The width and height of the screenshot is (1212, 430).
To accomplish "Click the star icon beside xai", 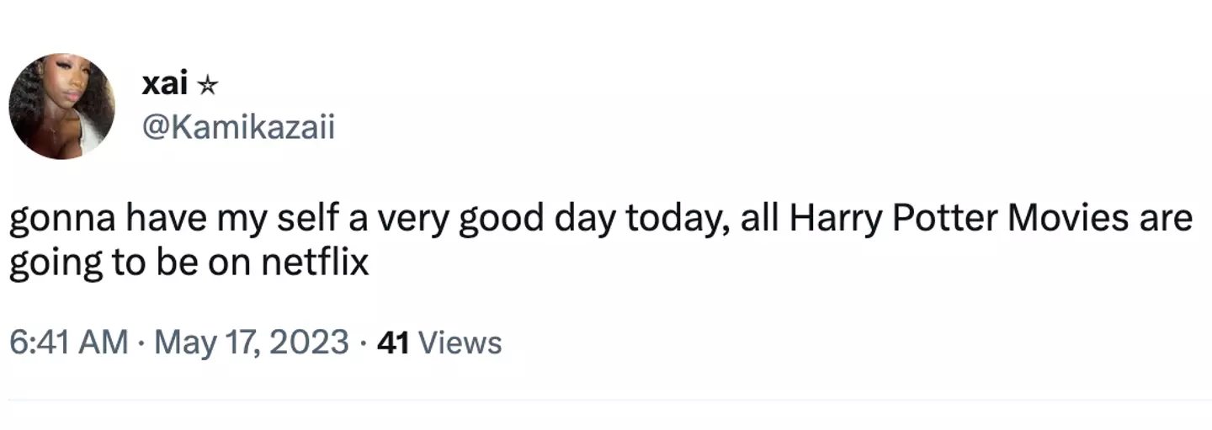I will tap(207, 85).
